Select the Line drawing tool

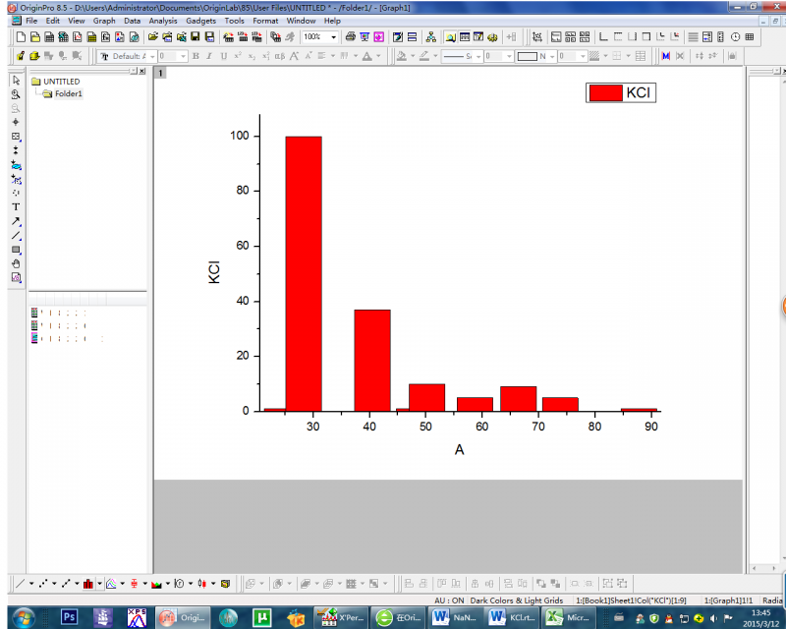[x=16, y=235]
